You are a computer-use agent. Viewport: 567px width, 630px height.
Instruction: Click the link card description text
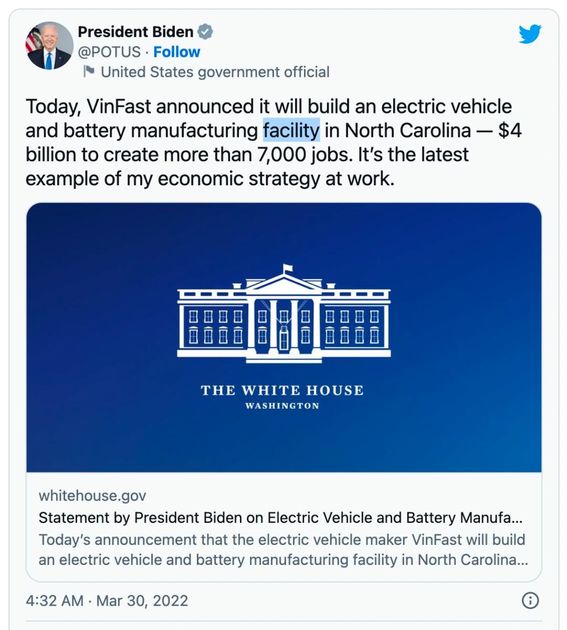282,550
